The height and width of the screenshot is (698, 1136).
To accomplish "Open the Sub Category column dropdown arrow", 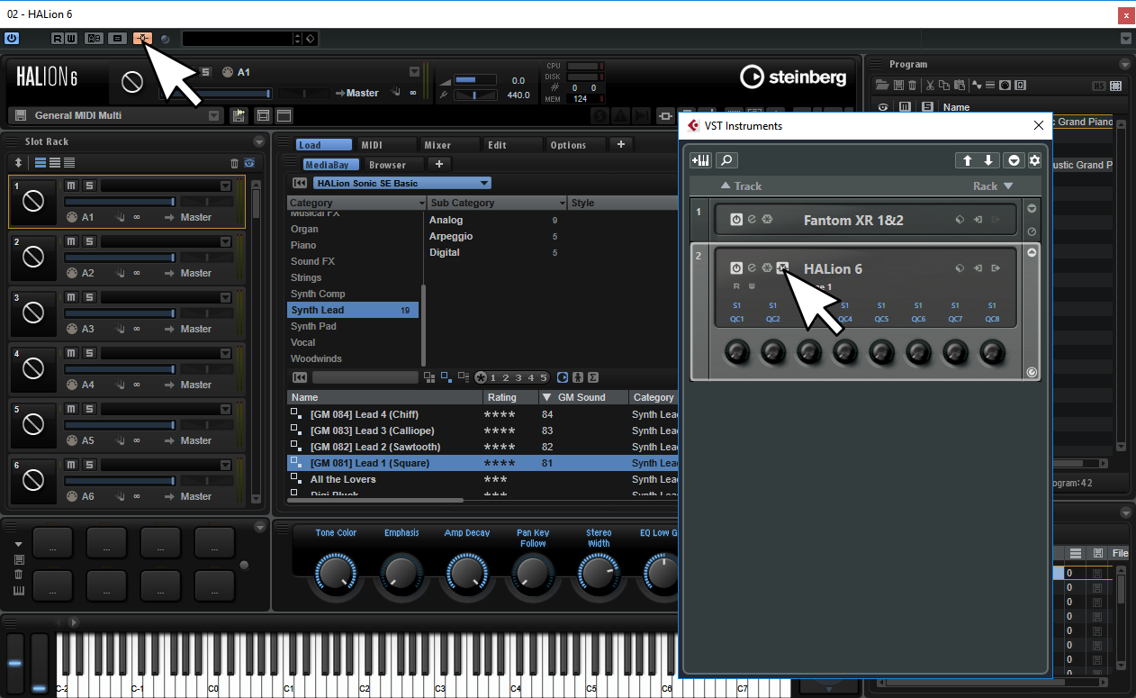I will (563, 204).
